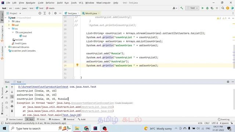Hide the Project tool window

coord(60,13)
